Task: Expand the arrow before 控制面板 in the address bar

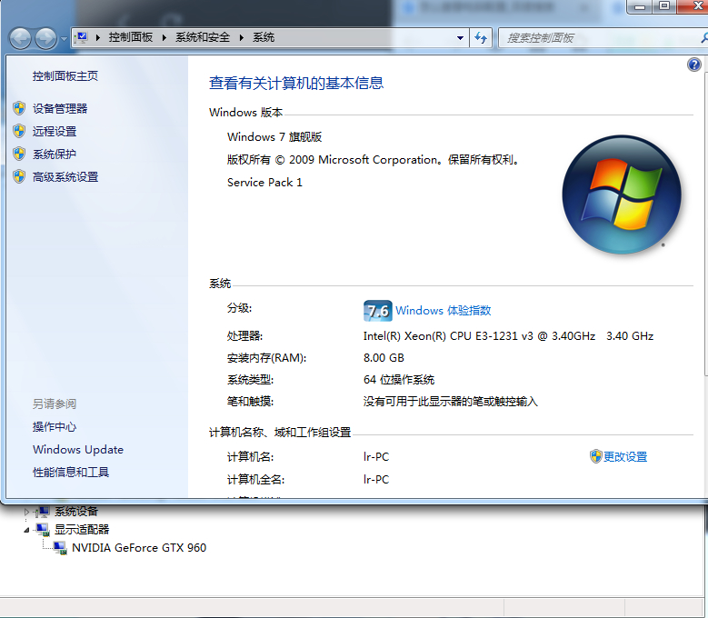Action: (x=97, y=37)
